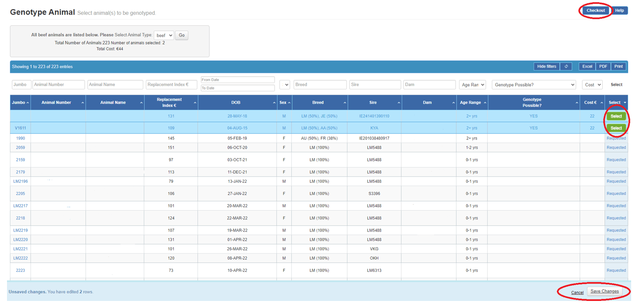Focus the From Date field
639x304 pixels.
click(x=238, y=80)
